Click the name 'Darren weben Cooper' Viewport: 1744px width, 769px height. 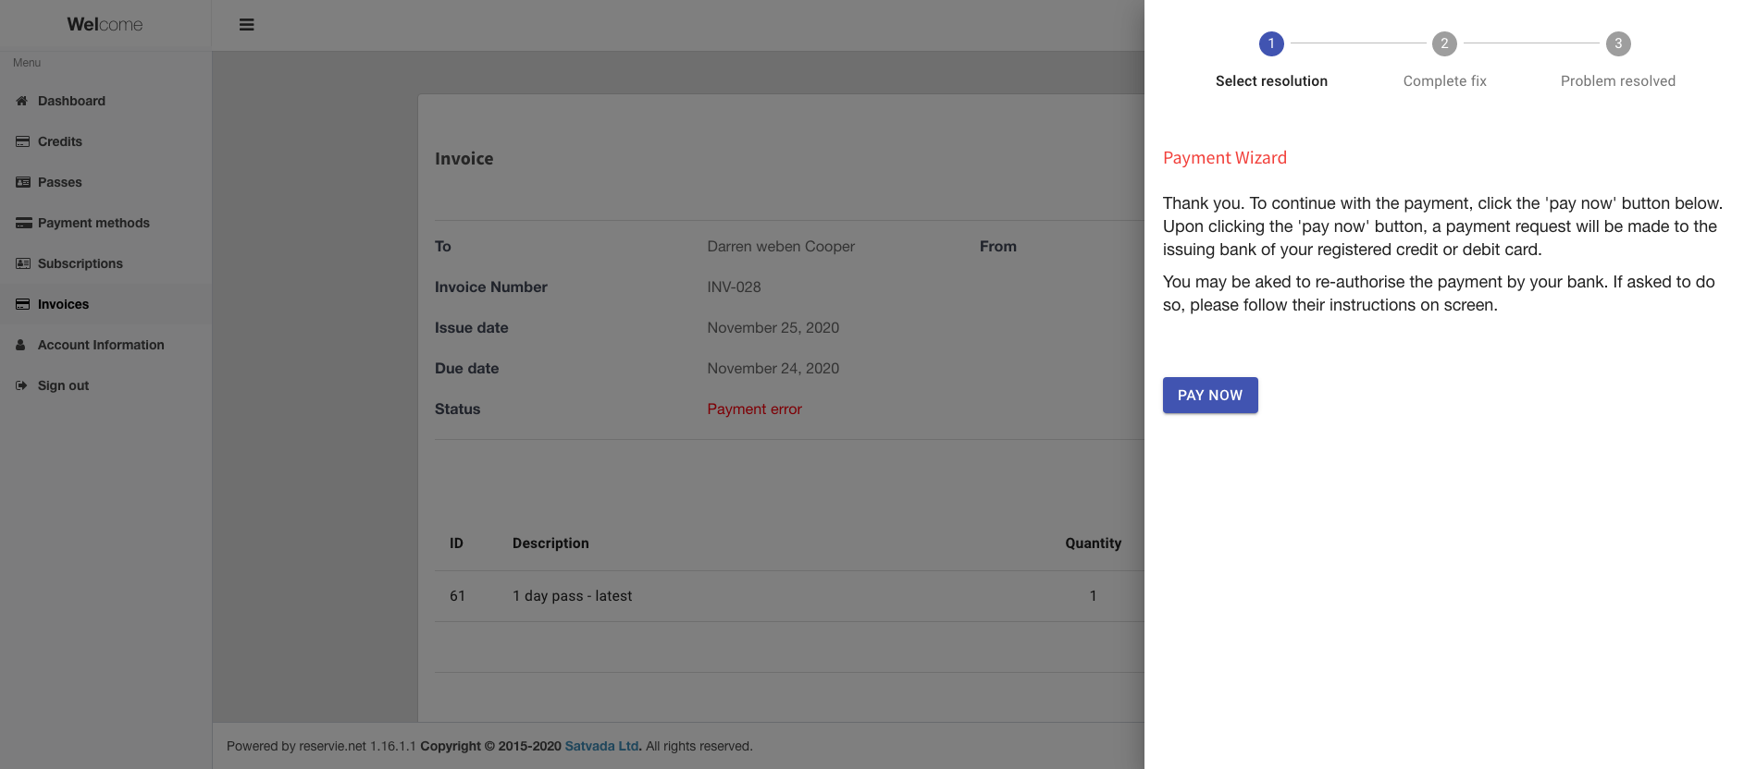tap(781, 246)
